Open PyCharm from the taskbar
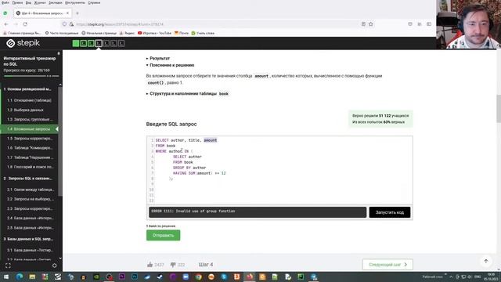 (301, 277)
